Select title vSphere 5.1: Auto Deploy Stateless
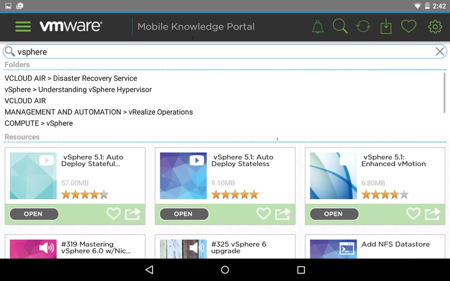 click(242, 160)
